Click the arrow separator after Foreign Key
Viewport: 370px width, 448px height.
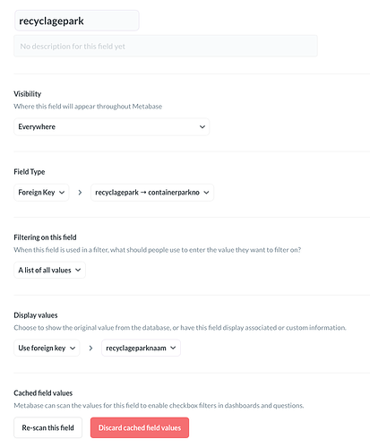[80, 193]
